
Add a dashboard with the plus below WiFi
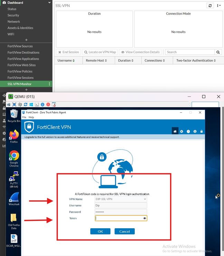pyautogui.click(x=26, y=40)
